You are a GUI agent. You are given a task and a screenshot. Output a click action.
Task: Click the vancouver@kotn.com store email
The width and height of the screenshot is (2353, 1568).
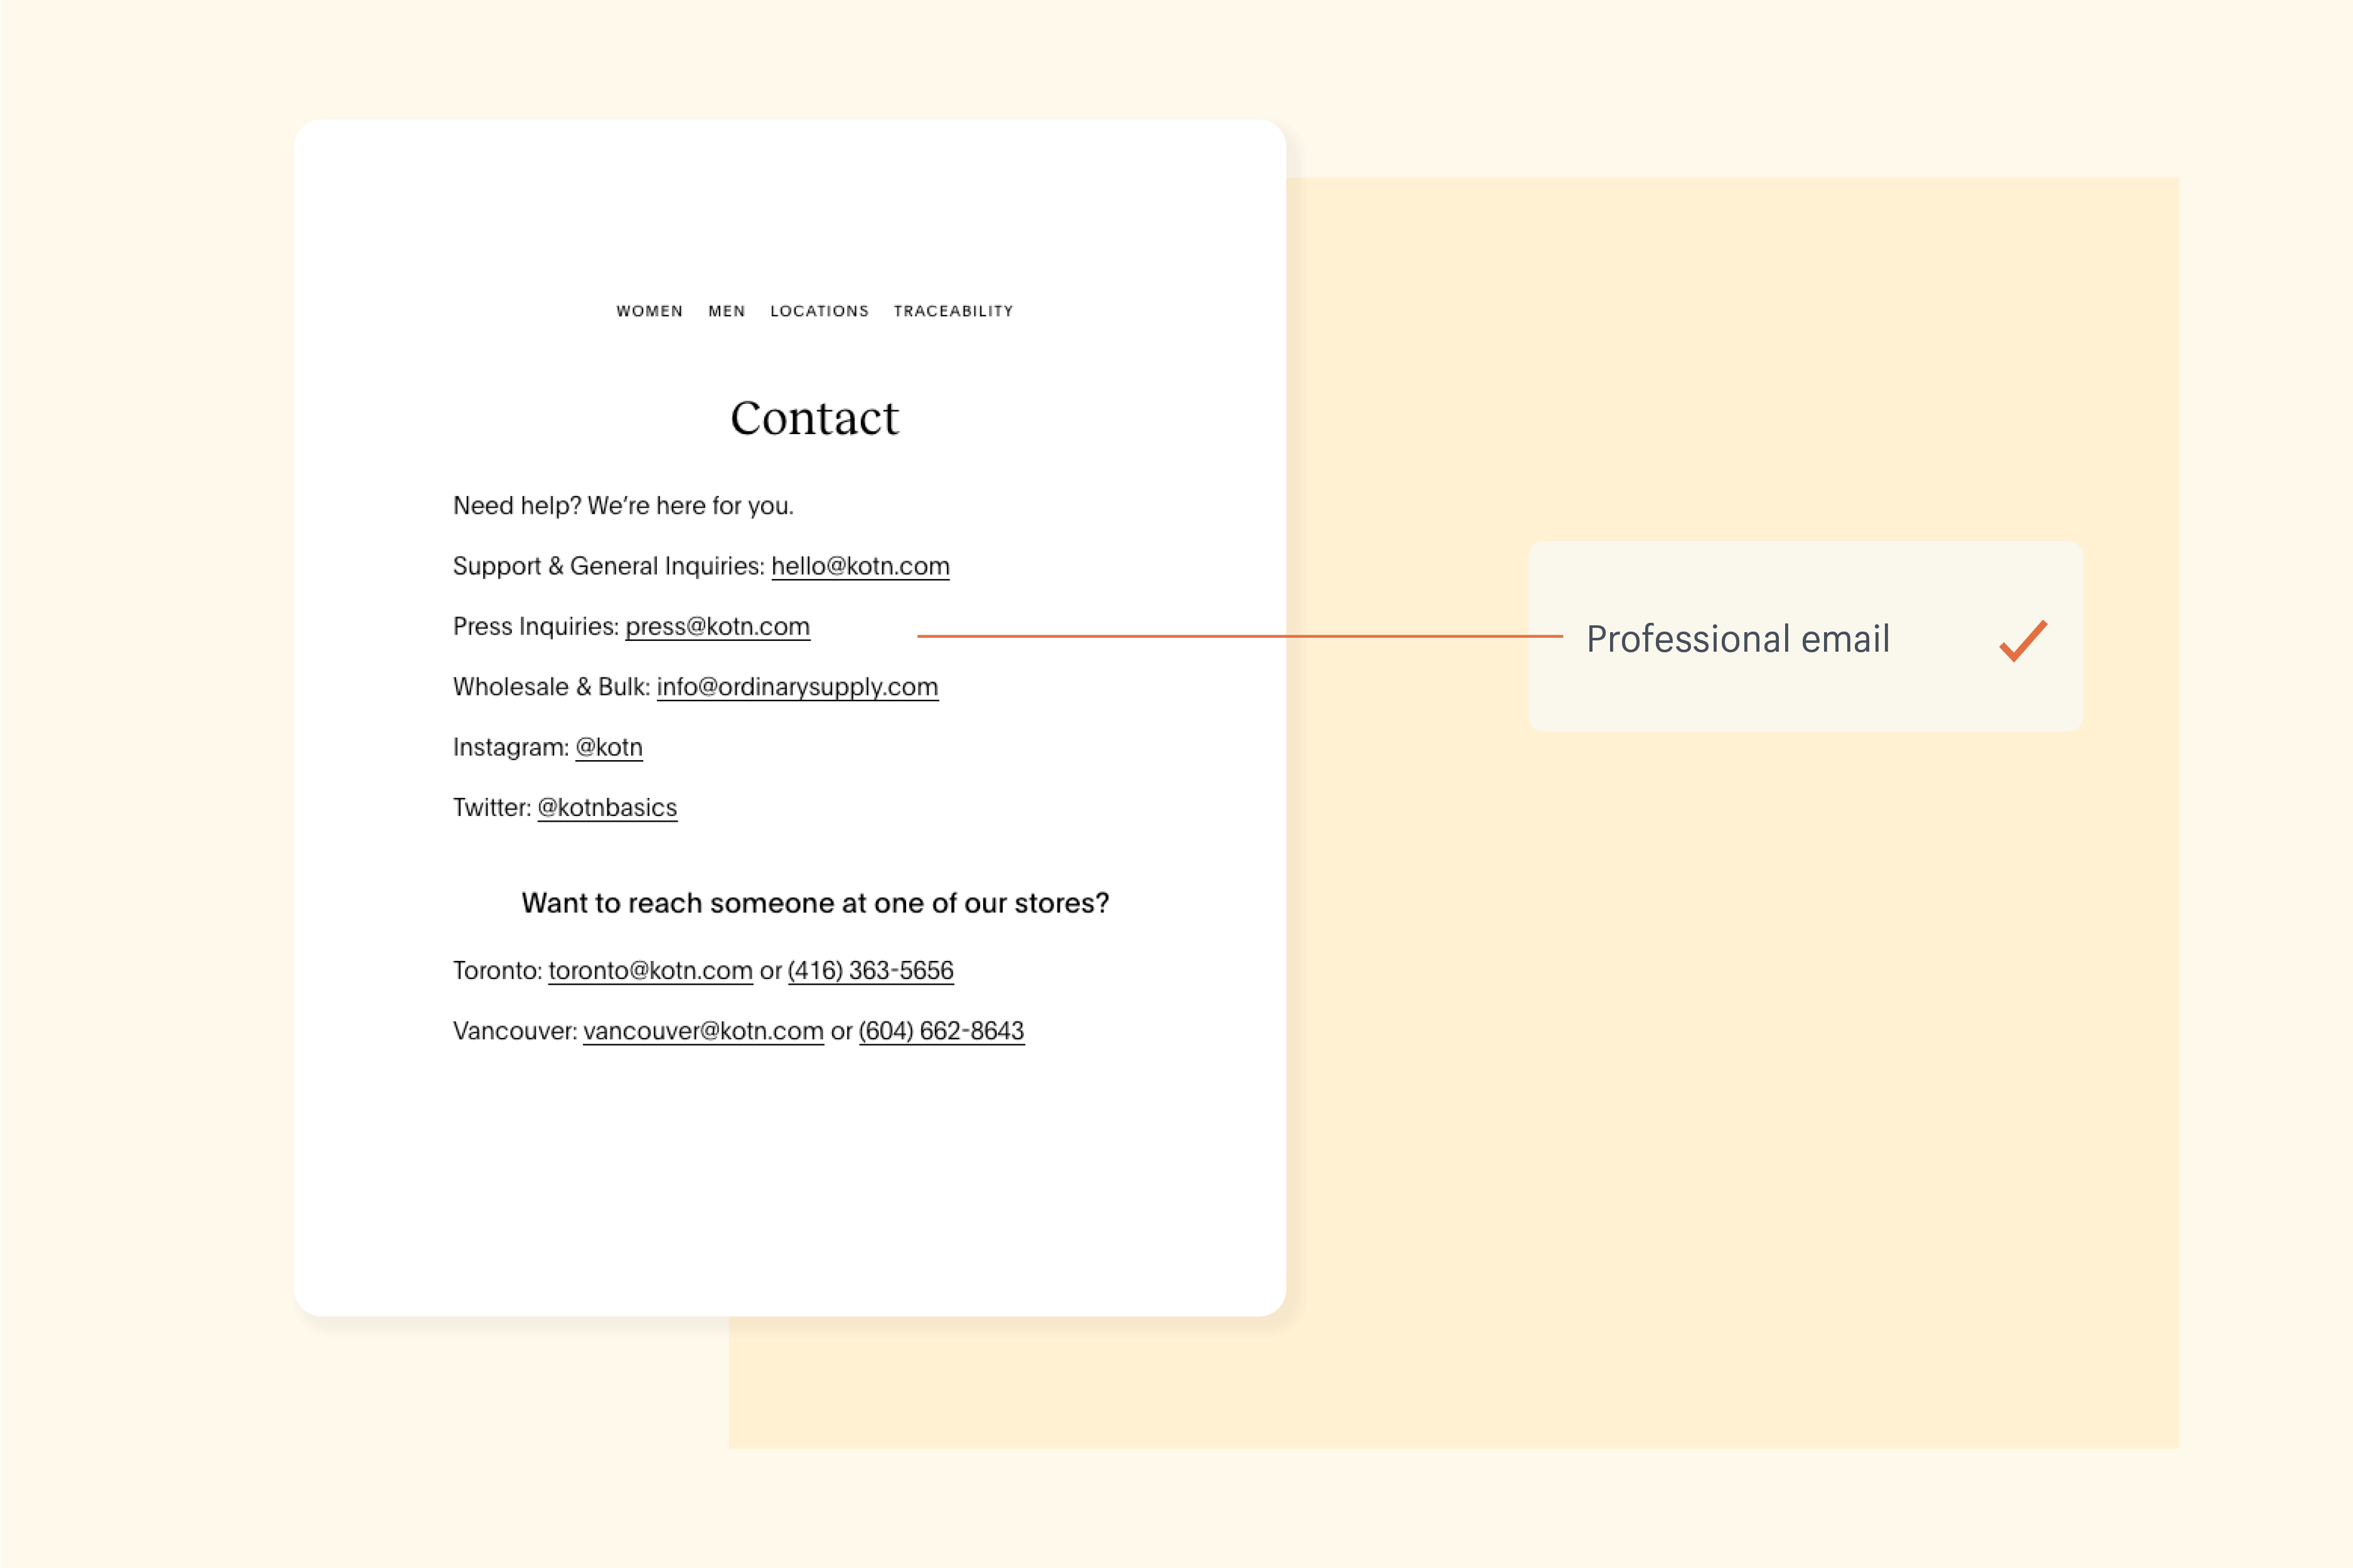(702, 1030)
